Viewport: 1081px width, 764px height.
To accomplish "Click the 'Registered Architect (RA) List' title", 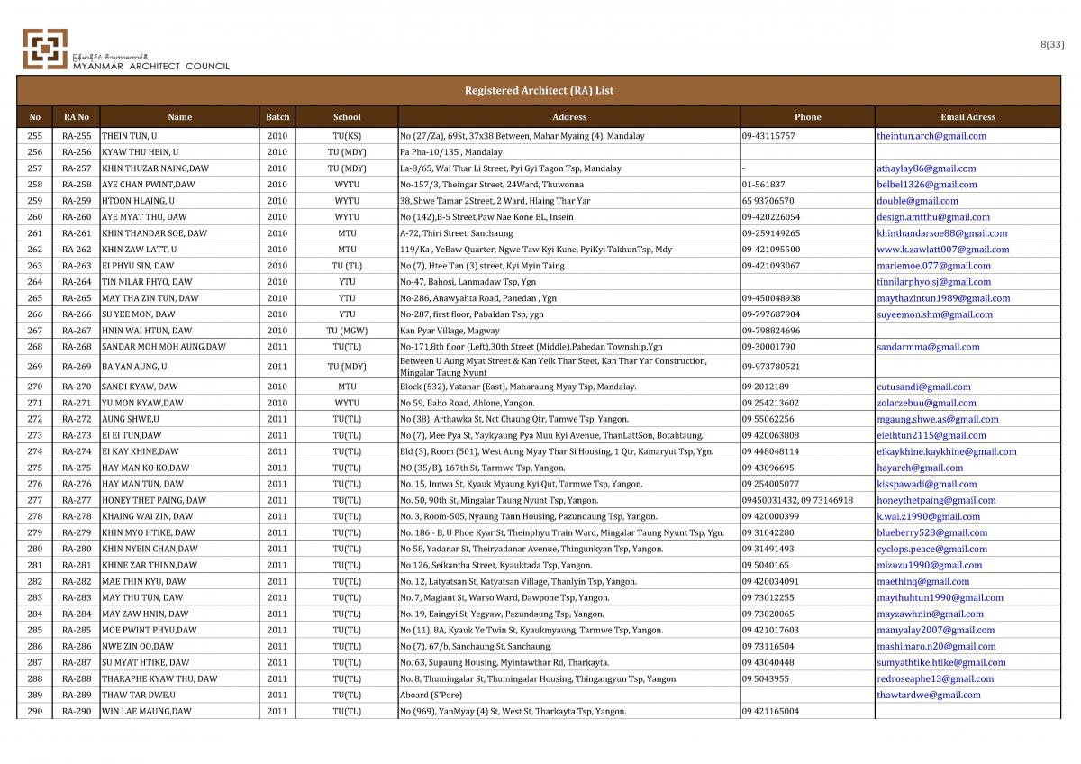I will point(539,91).
